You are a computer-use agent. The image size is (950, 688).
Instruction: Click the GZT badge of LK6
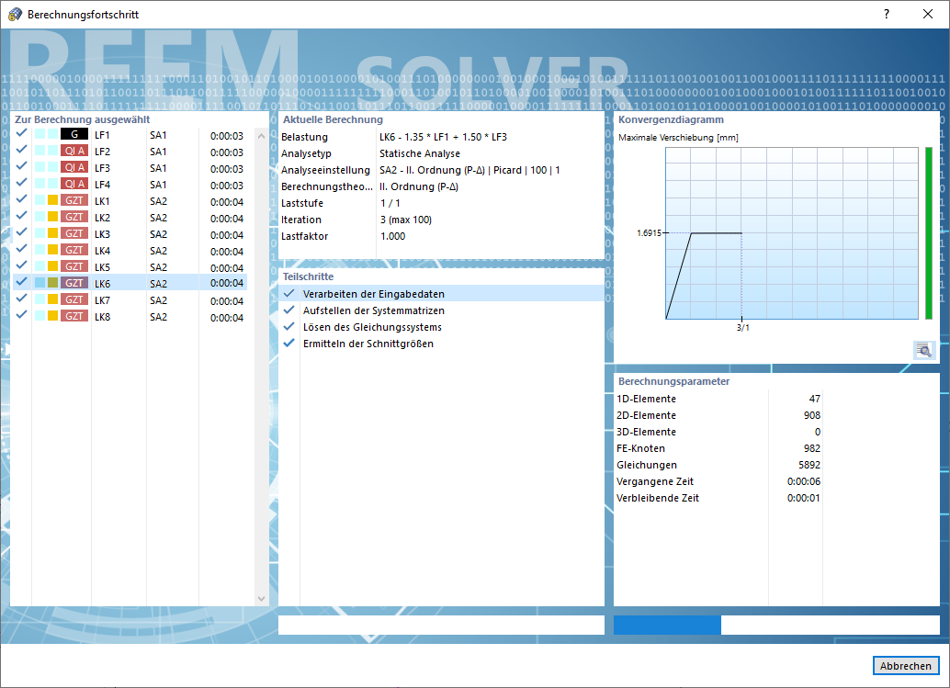pyautogui.click(x=74, y=283)
